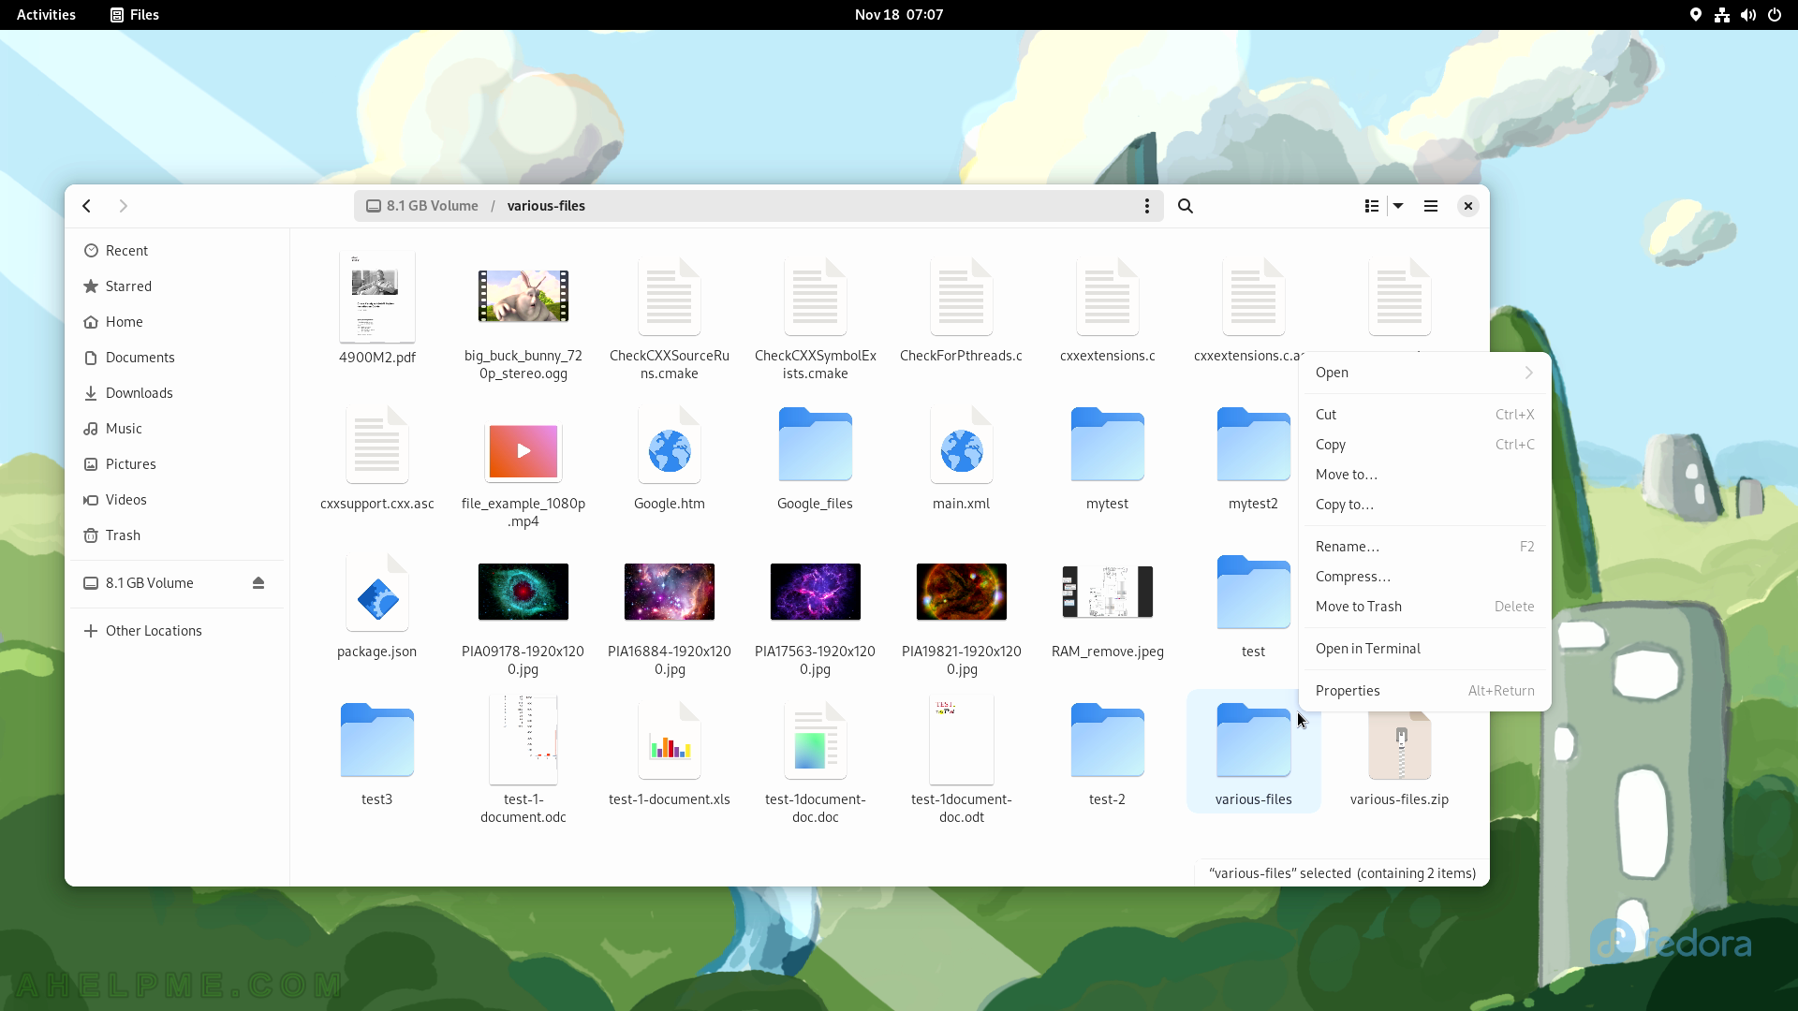Open the Trash sidebar item
The height and width of the screenshot is (1011, 1798).
[178, 535]
